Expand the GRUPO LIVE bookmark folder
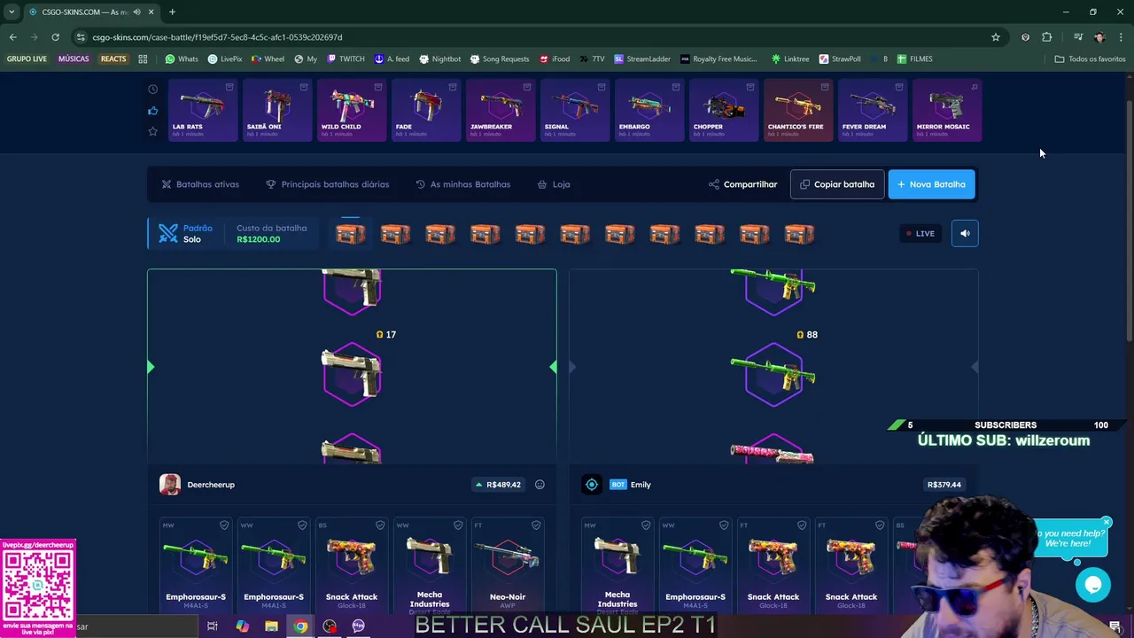 tap(27, 59)
